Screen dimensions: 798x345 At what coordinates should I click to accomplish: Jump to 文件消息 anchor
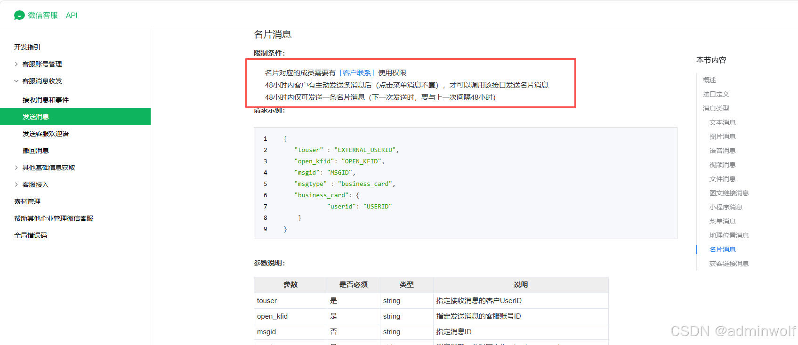click(723, 179)
